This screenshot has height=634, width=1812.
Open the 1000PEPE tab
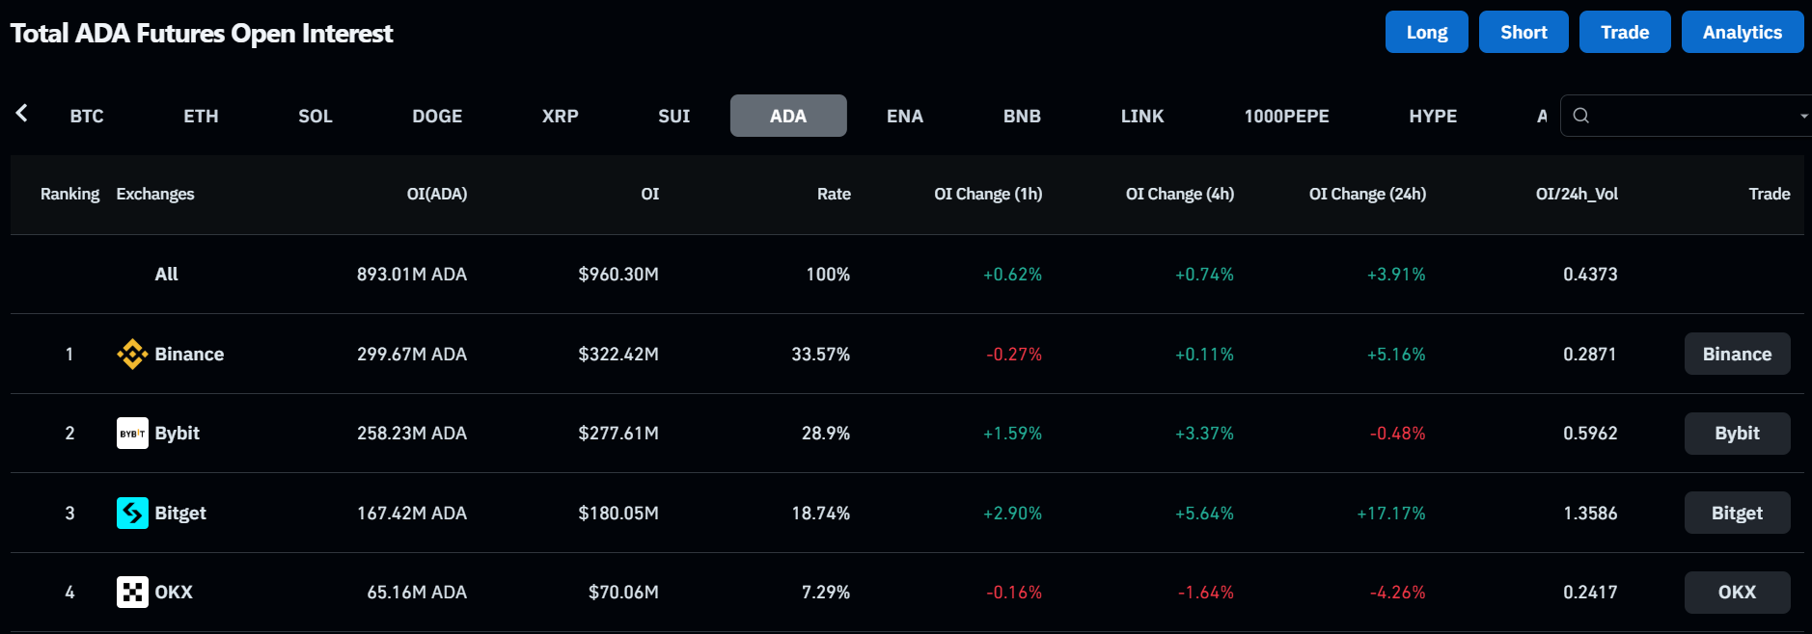pyautogui.click(x=1286, y=117)
